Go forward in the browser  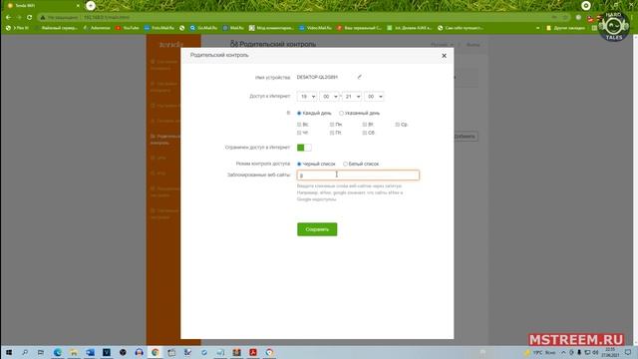(19, 17)
